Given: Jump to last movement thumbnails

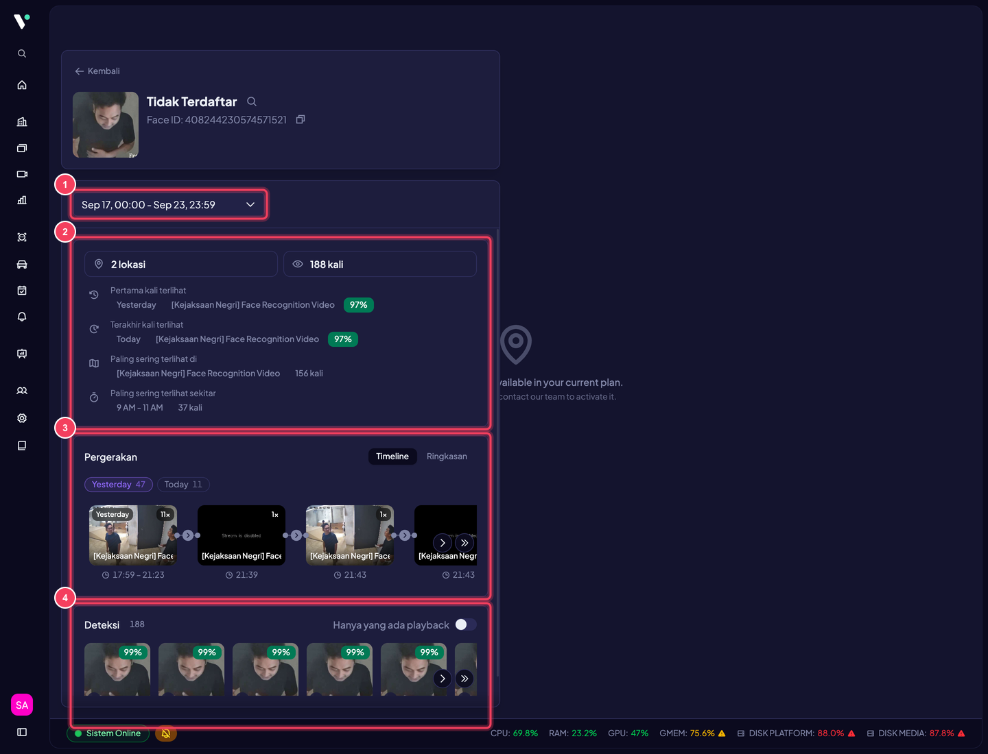Looking at the screenshot, I should coord(464,543).
